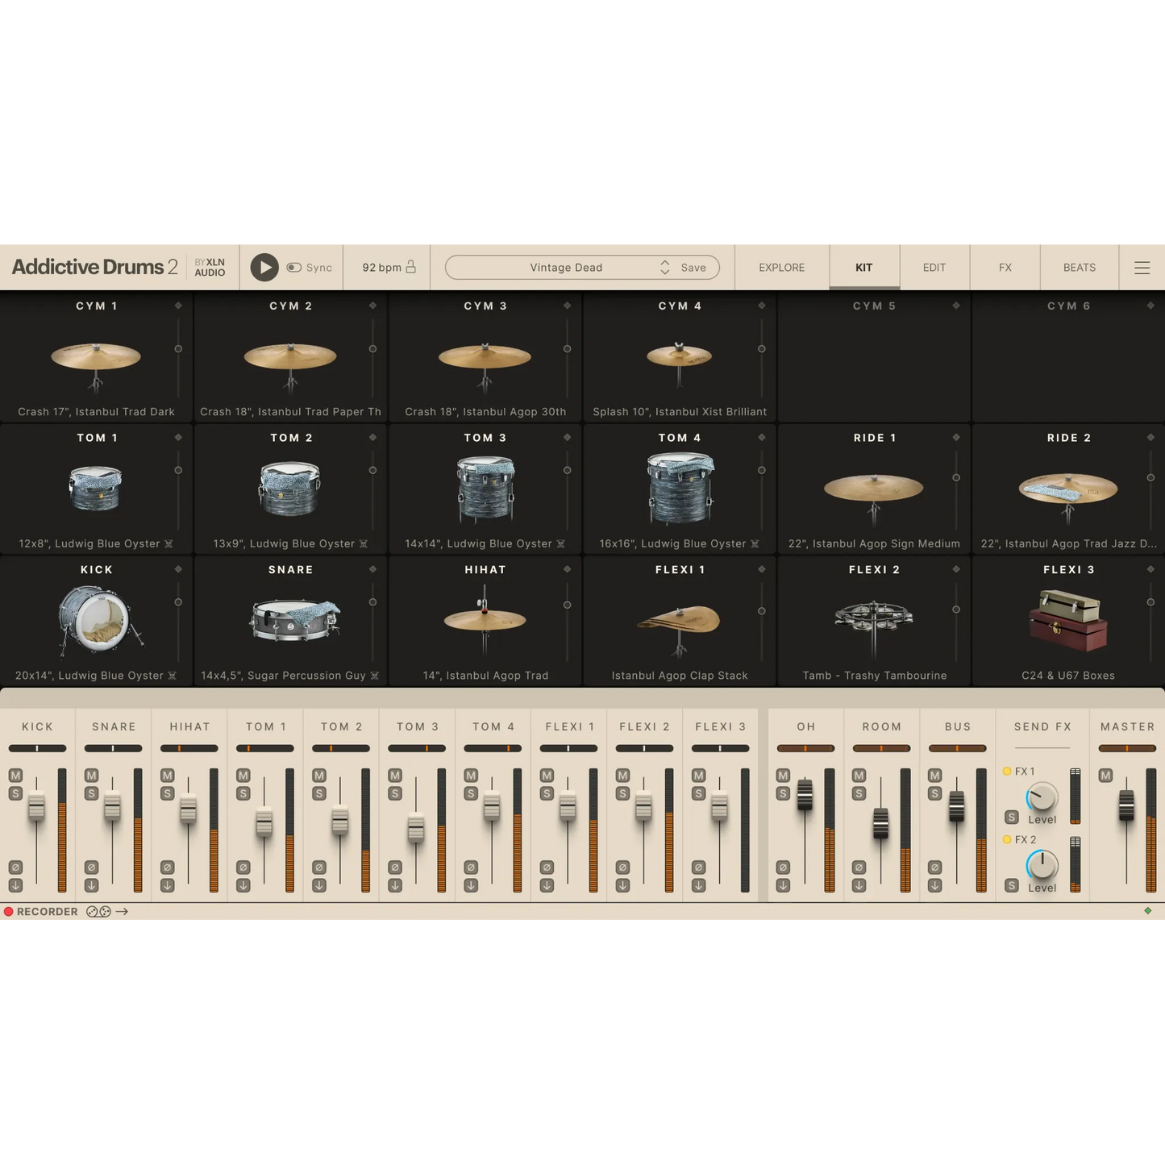
Task: Click the skull icon beside the Kick drum name
Action: 172,676
